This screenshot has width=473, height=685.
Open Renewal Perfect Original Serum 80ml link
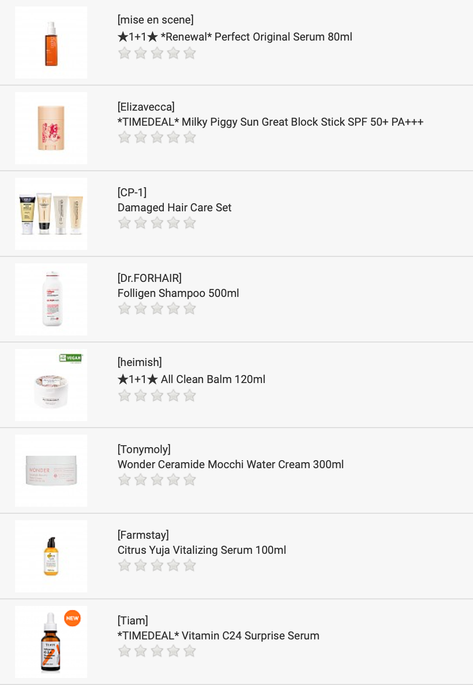click(x=235, y=37)
